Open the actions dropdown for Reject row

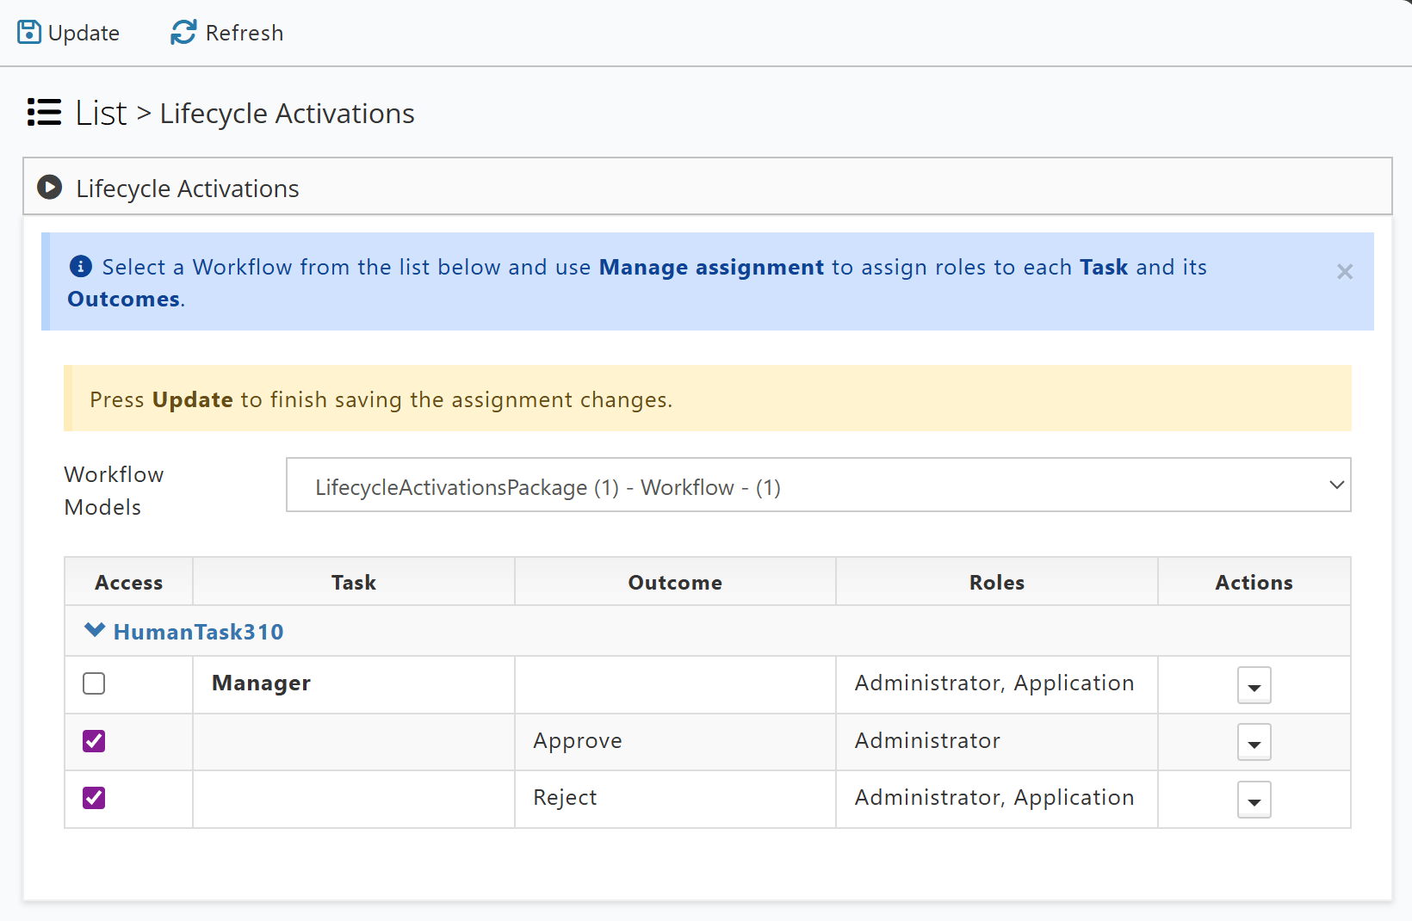click(1254, 800)
